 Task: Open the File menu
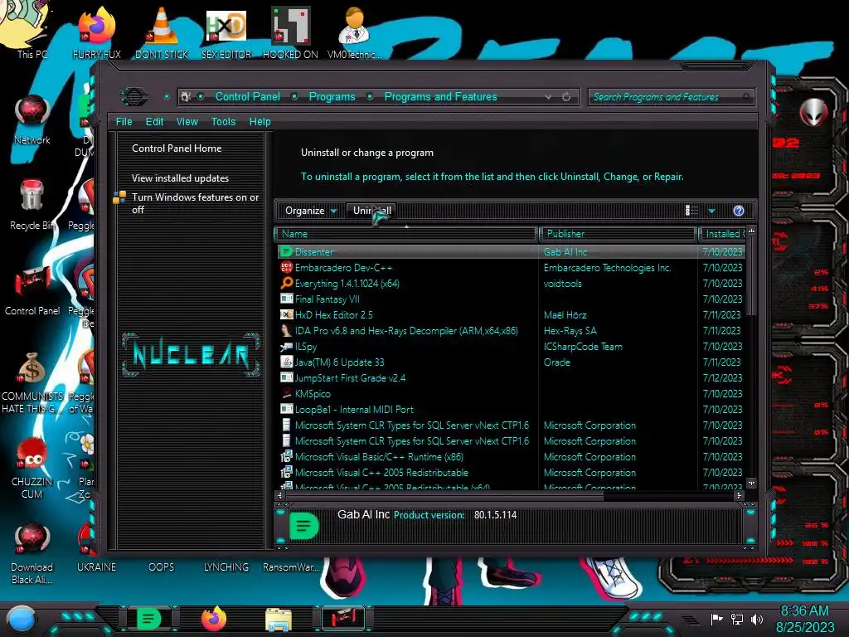124,122
